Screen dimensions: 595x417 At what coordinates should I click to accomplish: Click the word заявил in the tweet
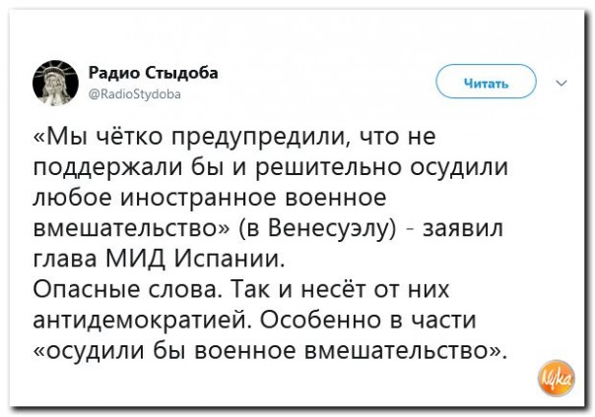[463, 229]
